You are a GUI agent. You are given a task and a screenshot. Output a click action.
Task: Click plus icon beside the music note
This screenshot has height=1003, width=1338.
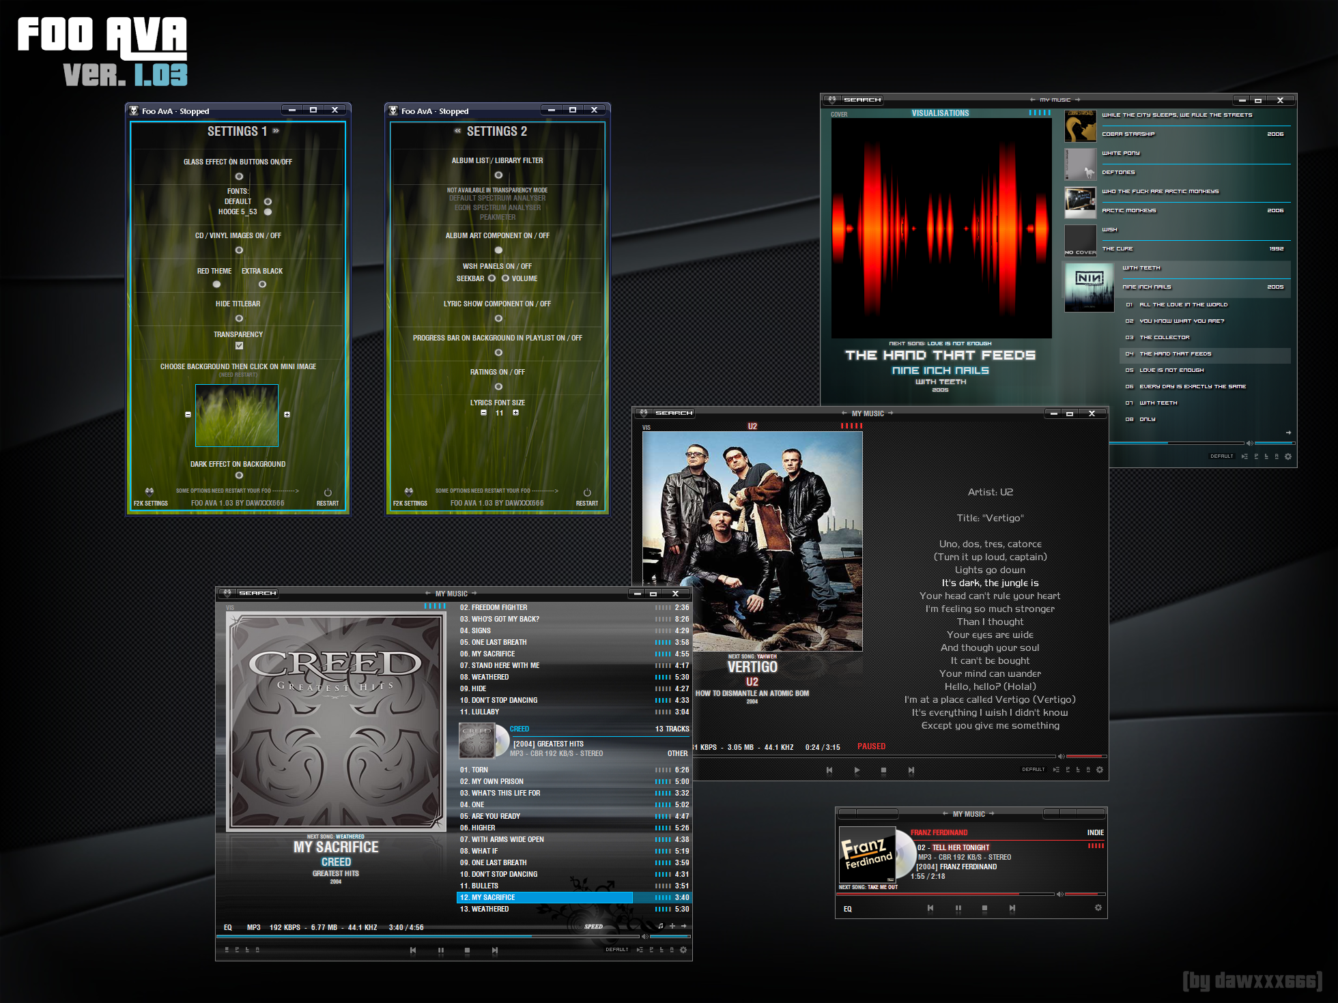pyautogui.click(x=672, y=926)
